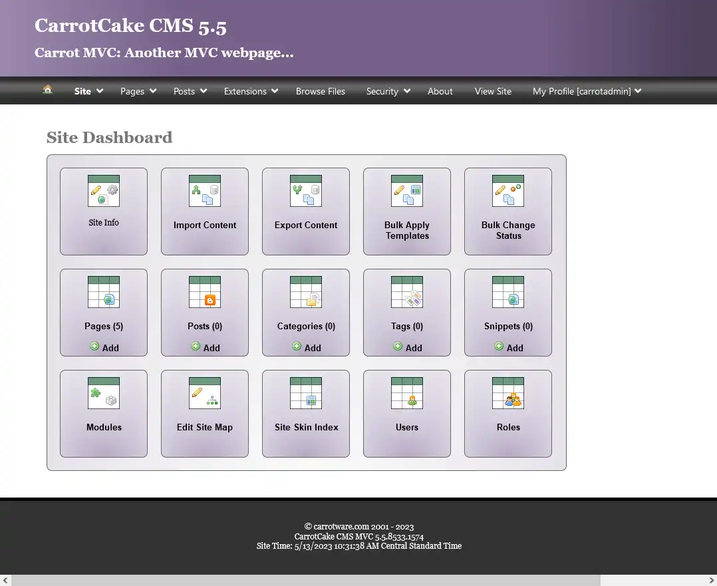Click Bulk Change Status label
The image size is (717, 586).
(x=508, y=231)
